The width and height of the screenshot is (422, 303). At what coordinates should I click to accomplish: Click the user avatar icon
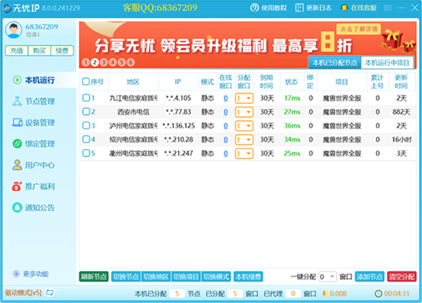13,30
